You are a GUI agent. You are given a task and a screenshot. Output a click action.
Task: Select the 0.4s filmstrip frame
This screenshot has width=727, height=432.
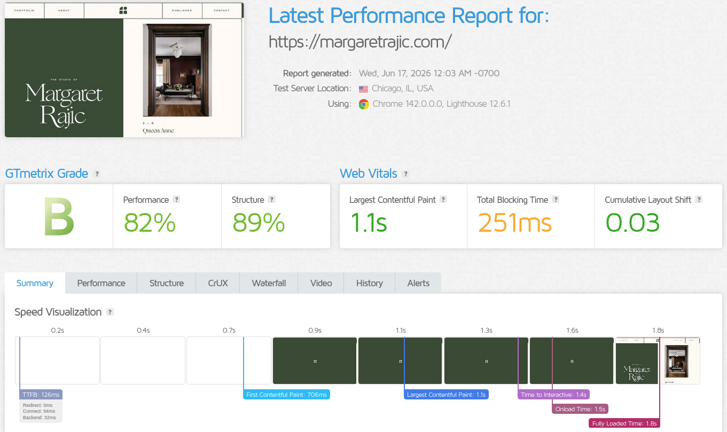point(143,360)
